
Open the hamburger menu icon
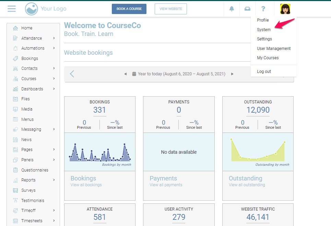[12, 9]
